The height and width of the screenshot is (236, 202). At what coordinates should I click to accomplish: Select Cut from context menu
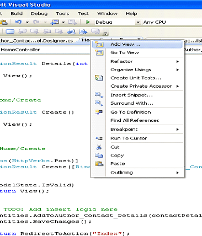click(137, 147)
